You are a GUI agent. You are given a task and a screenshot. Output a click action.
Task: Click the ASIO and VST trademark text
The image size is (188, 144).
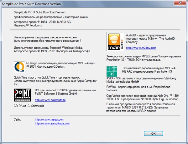pos(141,80)
